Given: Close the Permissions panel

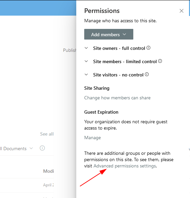Looking at the screenshot, I should point(181,11).
